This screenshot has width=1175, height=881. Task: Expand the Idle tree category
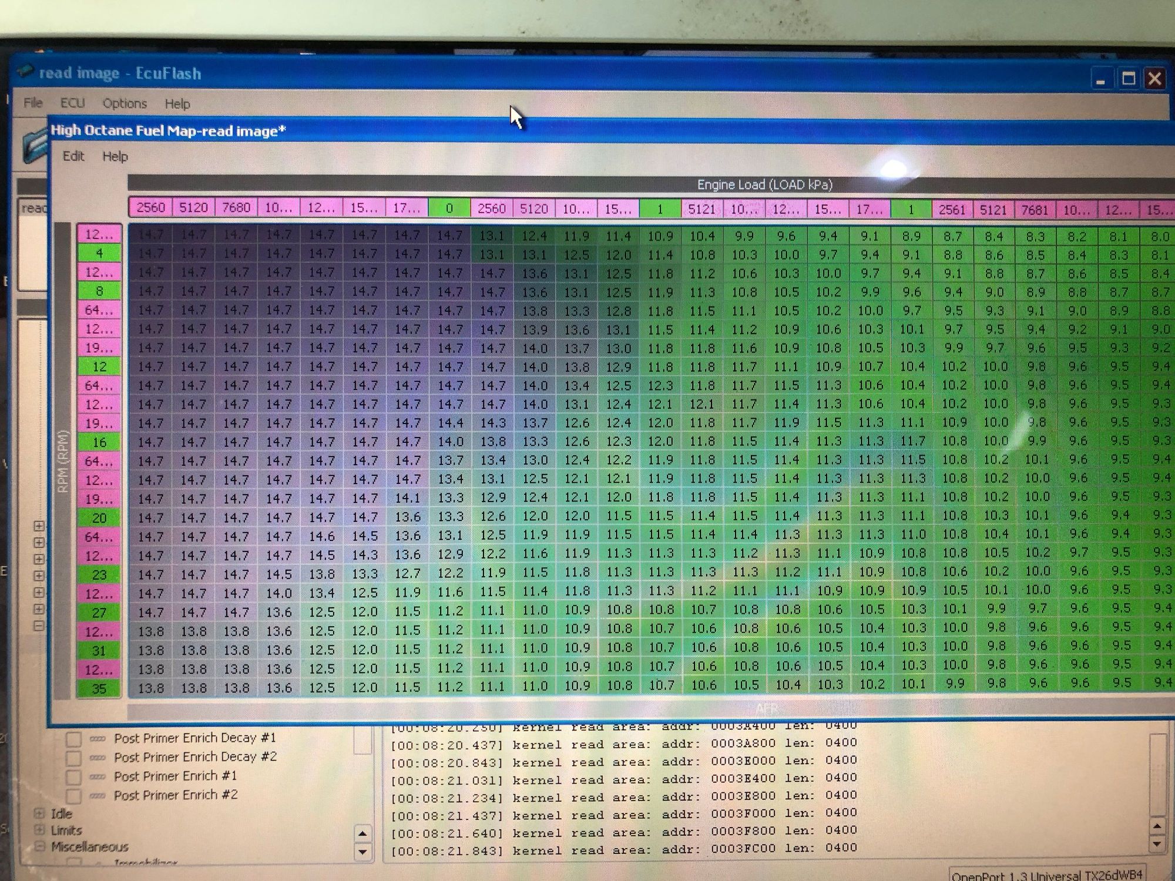point(39,813)
